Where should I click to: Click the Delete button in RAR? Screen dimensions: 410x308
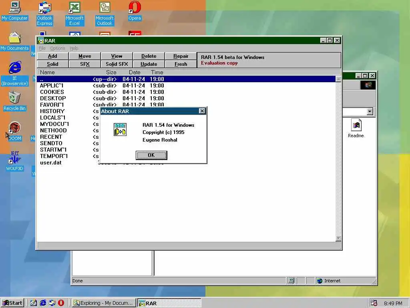[x=149, y=56]
